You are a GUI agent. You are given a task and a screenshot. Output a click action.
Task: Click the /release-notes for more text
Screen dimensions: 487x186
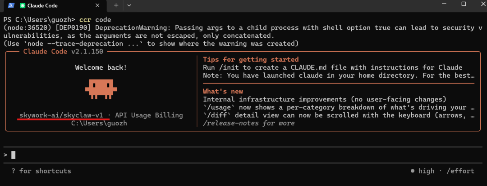pos(248,123)
